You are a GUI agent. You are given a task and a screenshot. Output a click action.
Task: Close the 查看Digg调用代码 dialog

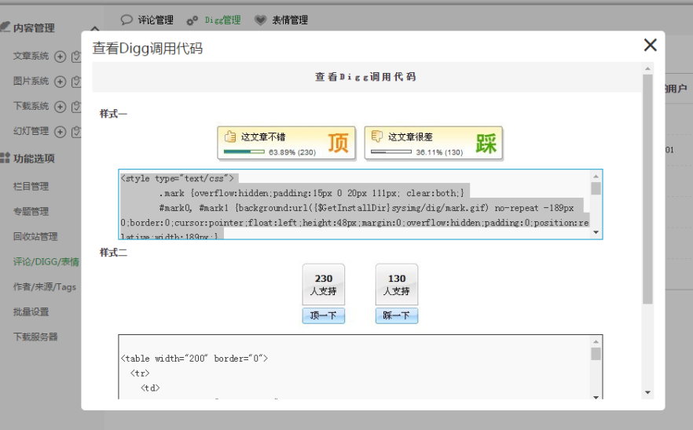tap(650, 46)
